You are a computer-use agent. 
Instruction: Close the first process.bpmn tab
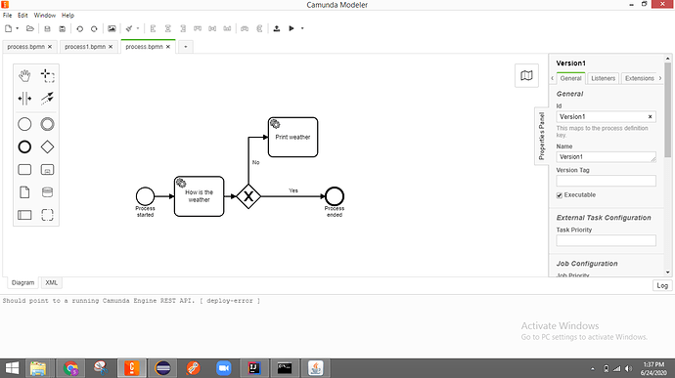[x=50, y=47]
